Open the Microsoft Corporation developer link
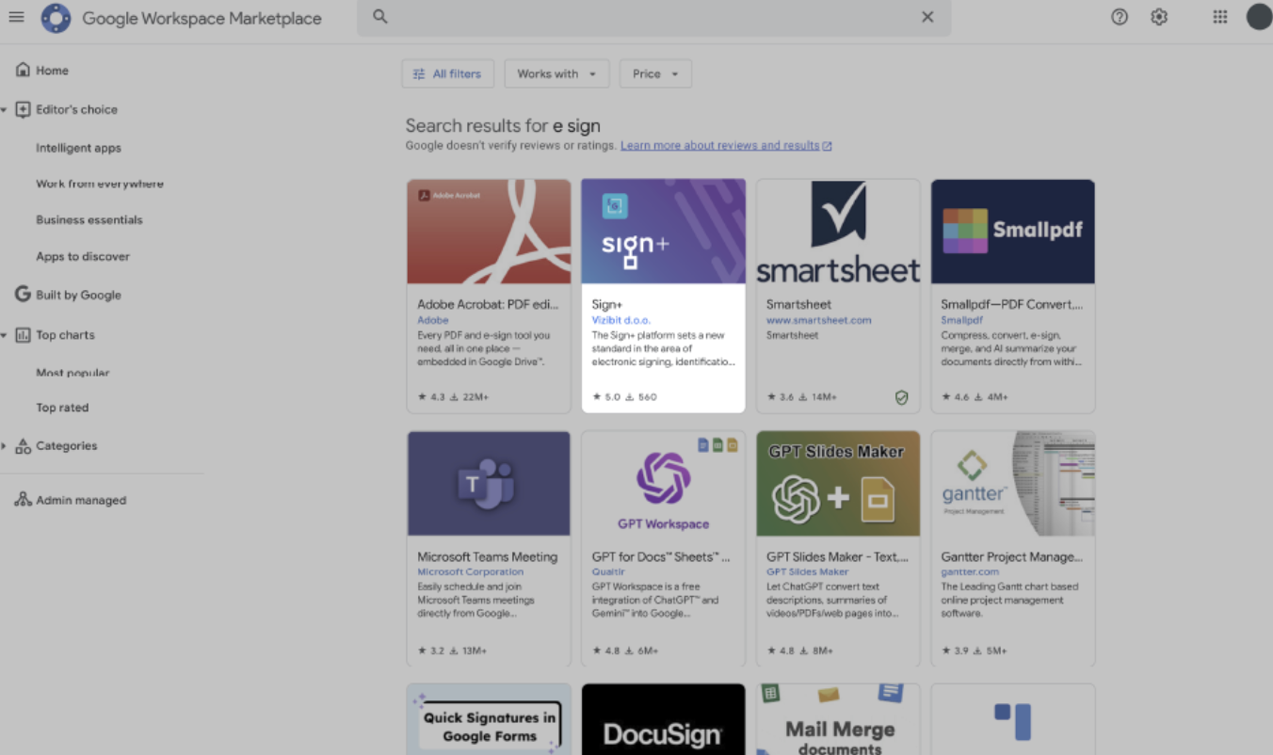Screen dimensions: 1273x755 point(470,571)
